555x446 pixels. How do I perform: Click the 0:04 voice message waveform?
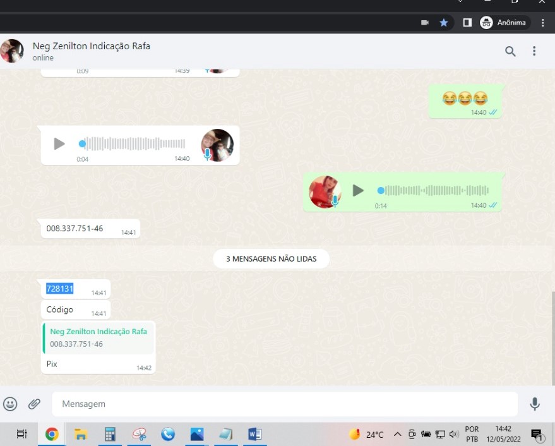[134, 144]
